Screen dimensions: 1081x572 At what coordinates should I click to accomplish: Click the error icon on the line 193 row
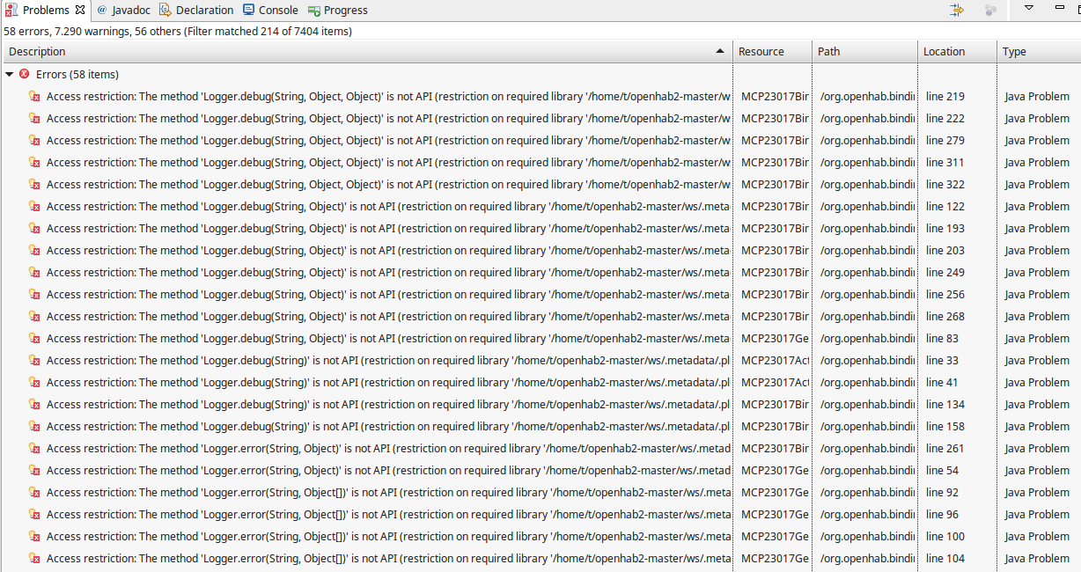34,228
